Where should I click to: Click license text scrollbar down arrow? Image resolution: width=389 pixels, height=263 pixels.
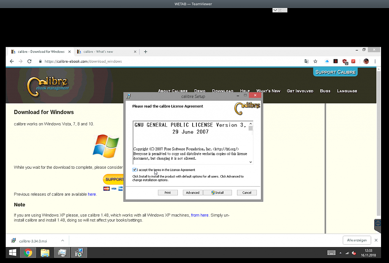click(x=251, y=162)
